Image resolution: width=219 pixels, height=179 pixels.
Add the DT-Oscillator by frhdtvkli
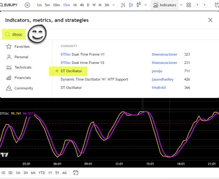coord(71,88)
